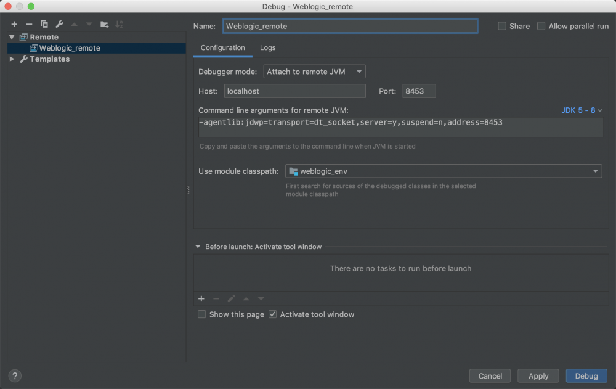
Task: Open the help question mark button
Action: pyautogui.click(x=15, y=375)
